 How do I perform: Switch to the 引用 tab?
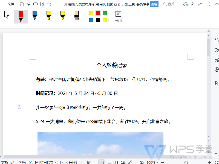[x=96, y=4]
